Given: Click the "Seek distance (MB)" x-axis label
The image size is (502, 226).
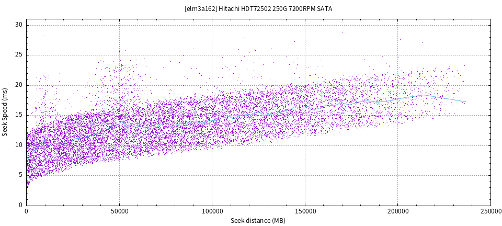Looking at the screenshot, I should 258,221.
